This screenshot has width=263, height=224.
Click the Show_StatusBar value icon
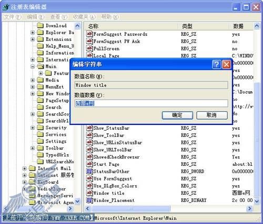89,128
